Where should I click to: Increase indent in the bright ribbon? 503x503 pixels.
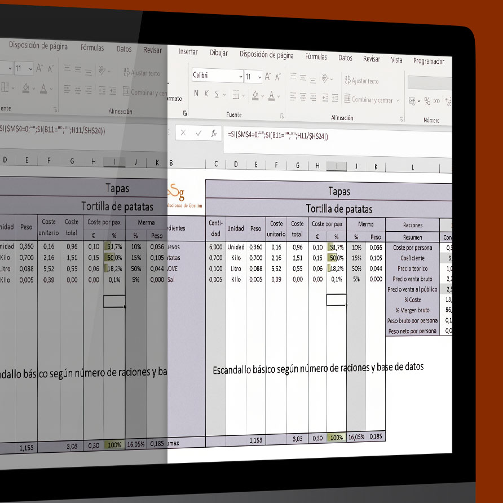[x=335, y=98]
